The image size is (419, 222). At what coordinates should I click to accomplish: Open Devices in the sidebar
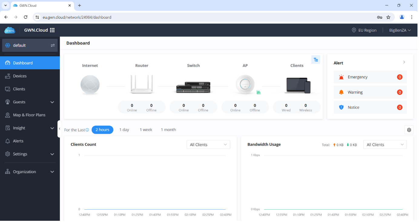(x=20, y=76)
